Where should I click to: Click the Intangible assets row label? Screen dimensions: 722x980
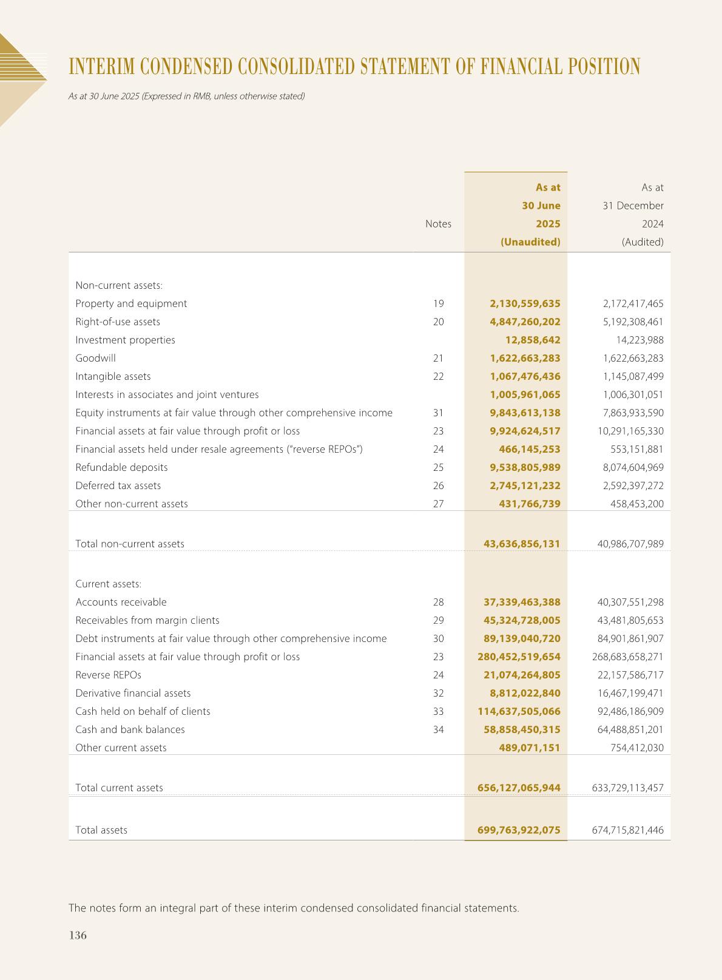[x=113, y=376]
